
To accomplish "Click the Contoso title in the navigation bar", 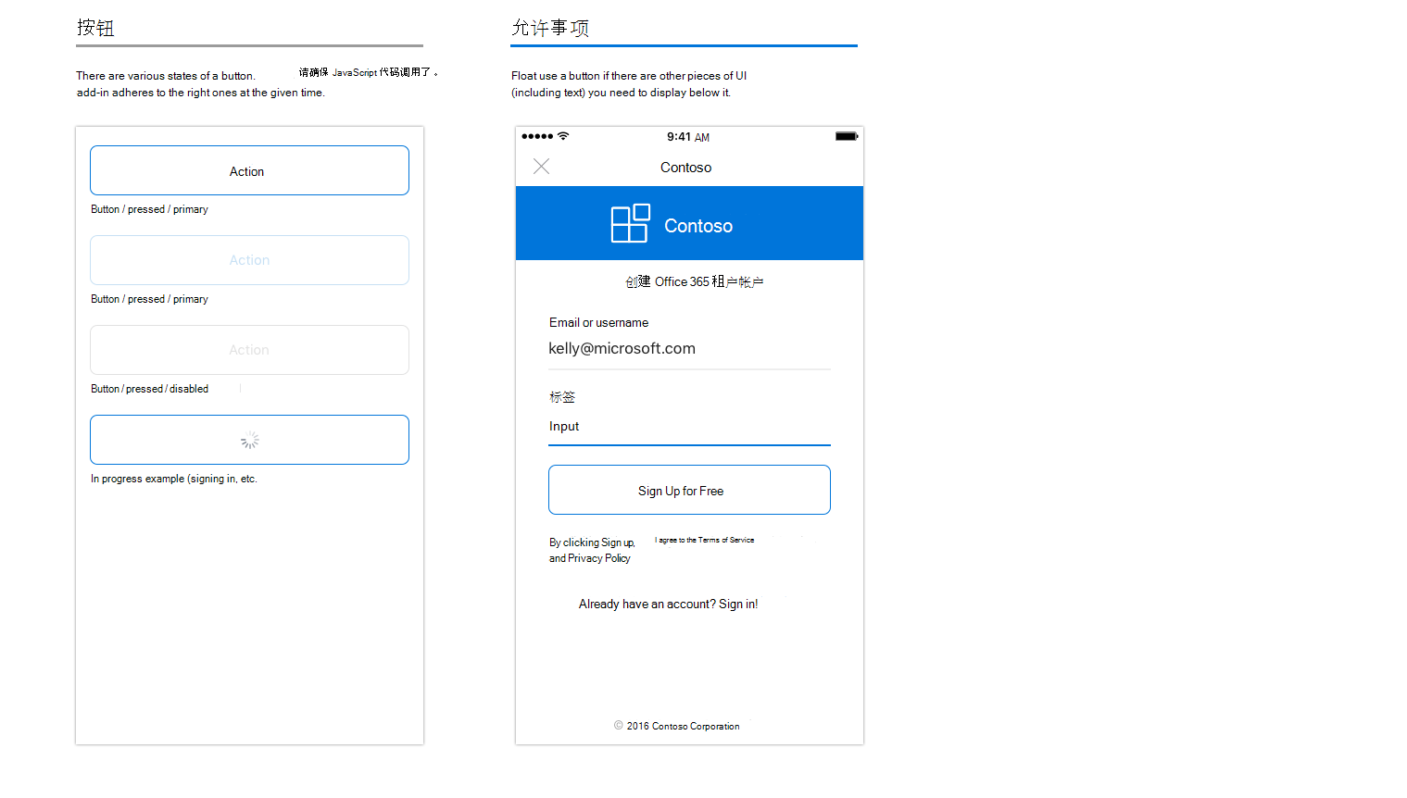I will click(685, 168).
